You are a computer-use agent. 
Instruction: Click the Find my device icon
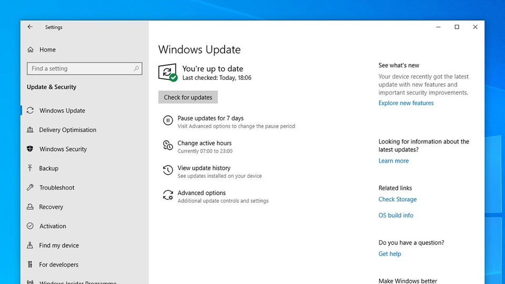(x=30, y=246)
